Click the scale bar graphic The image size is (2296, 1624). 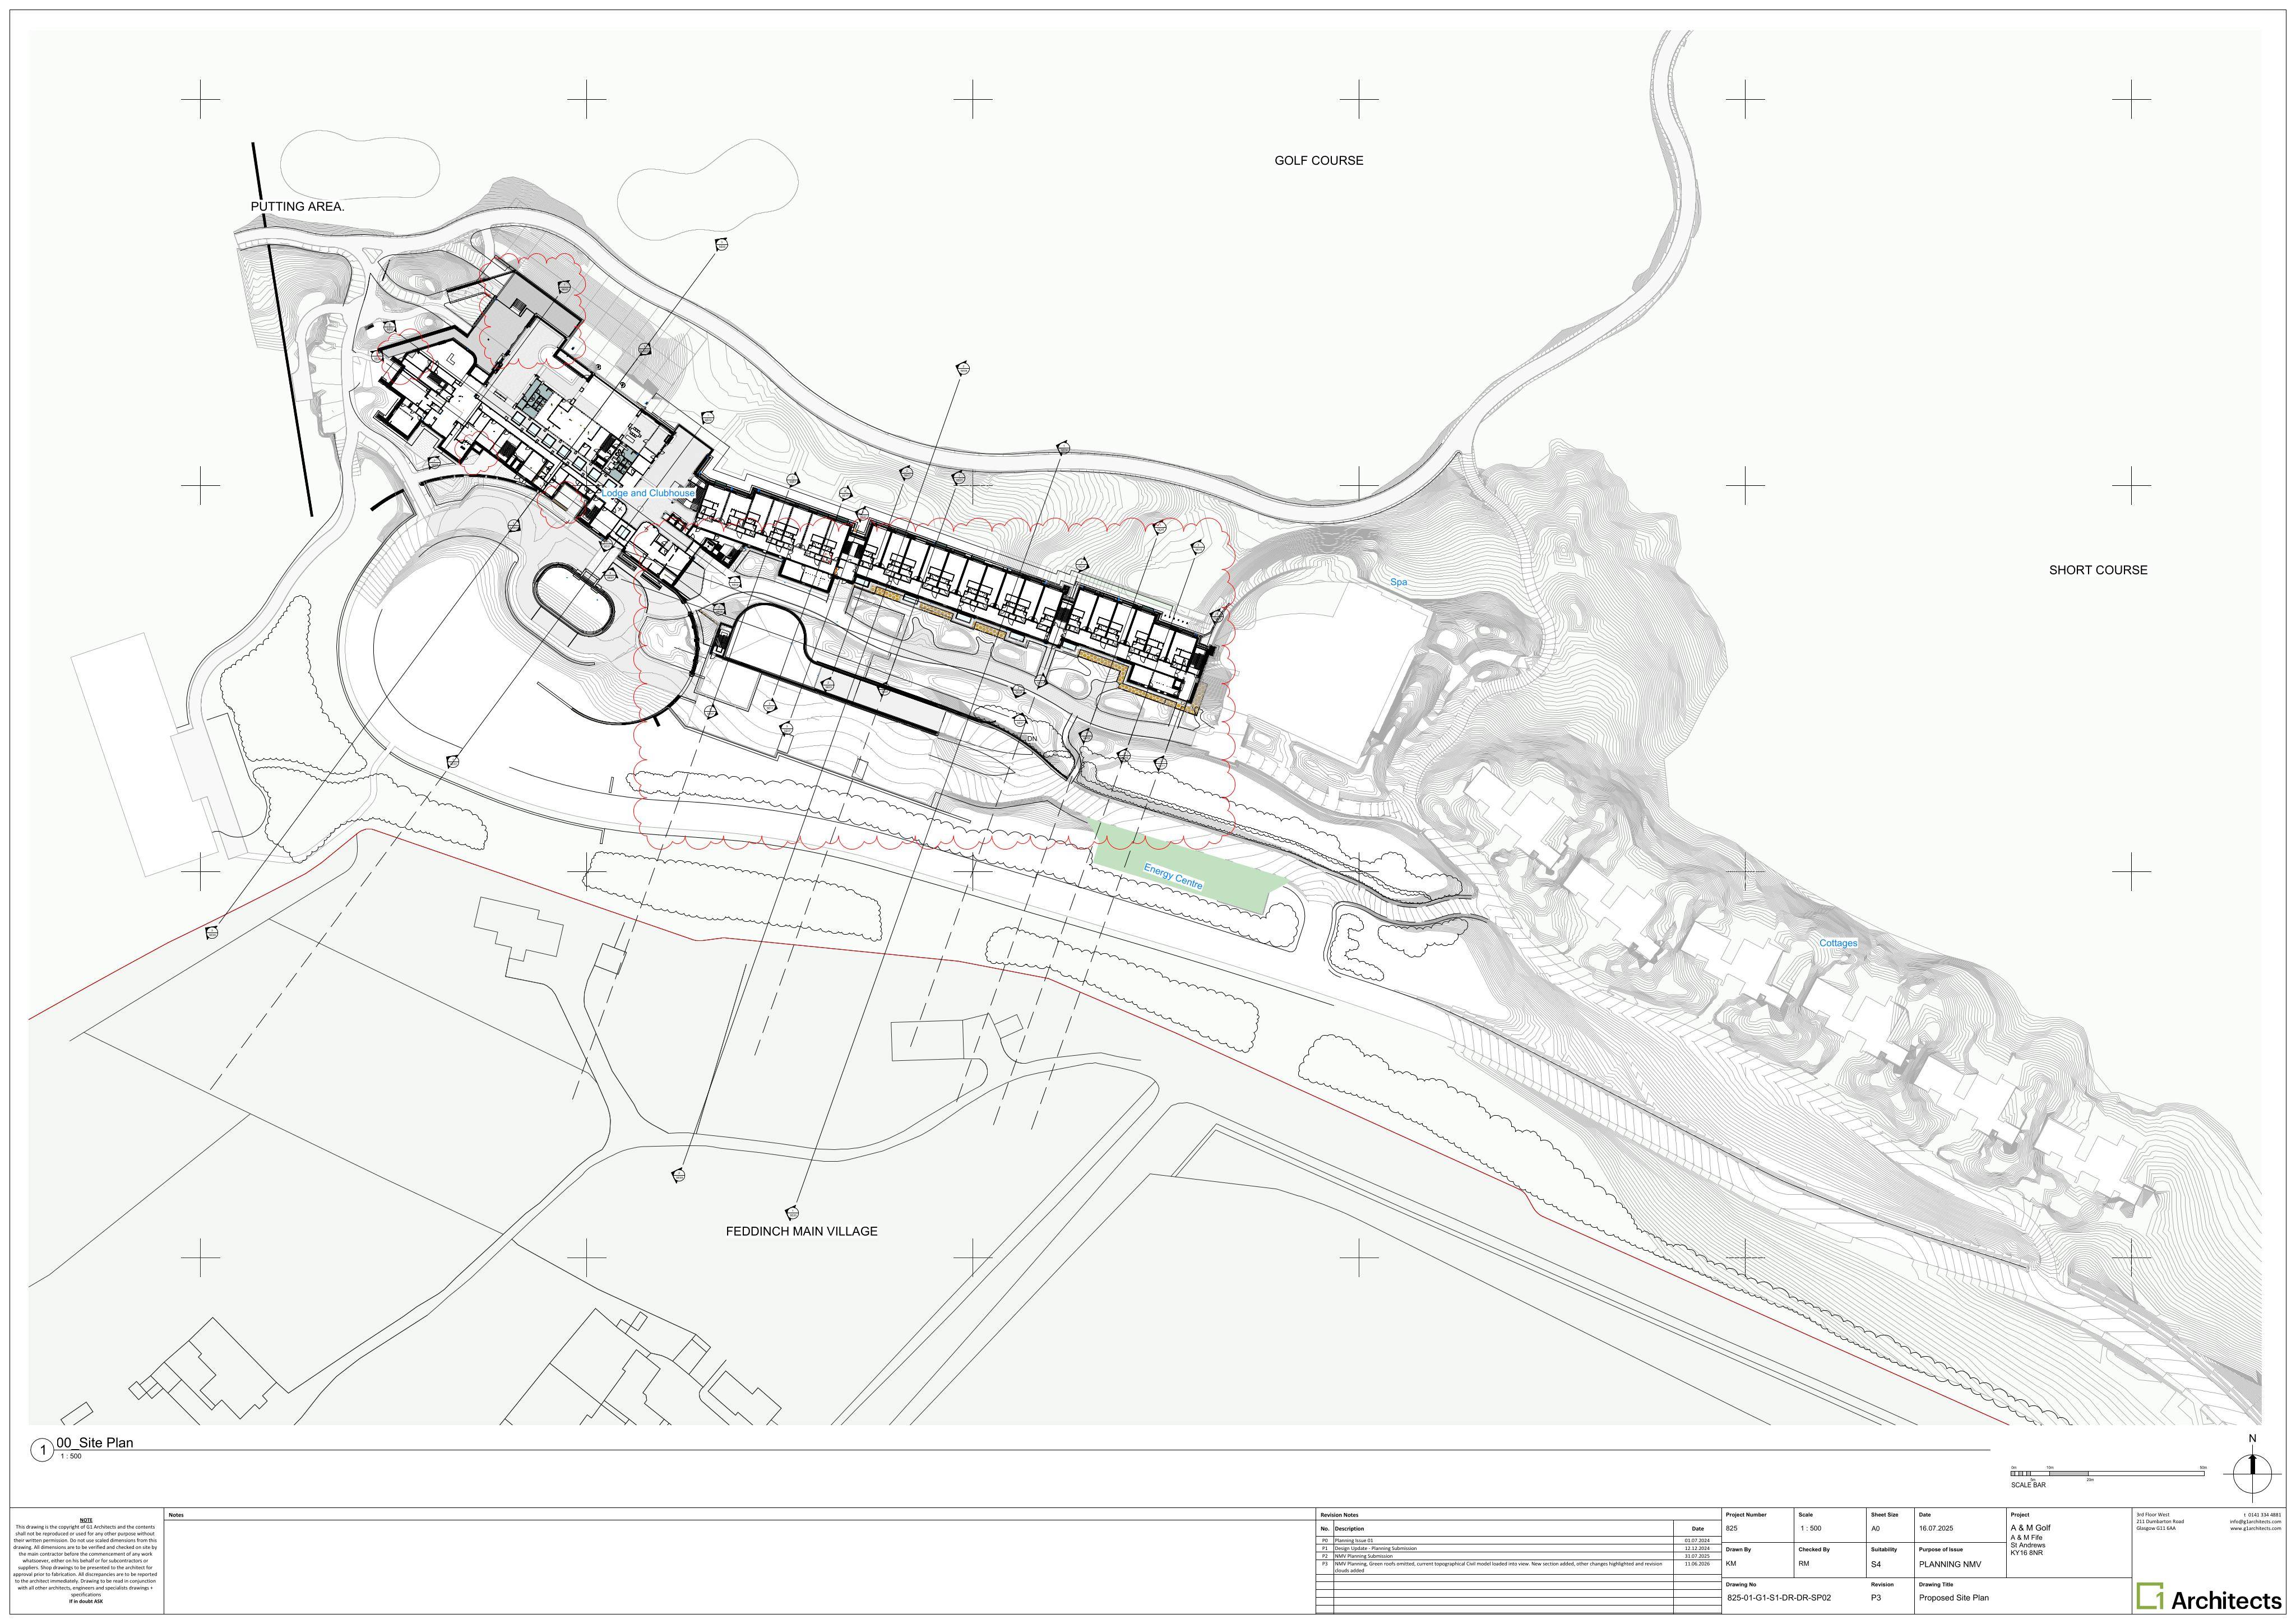(2108, 1473)
